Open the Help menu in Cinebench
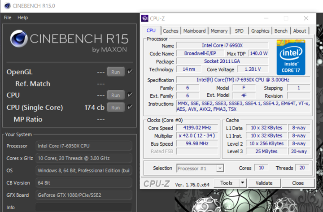The height and width of the screenshot is (212, 323). point(22,17)
